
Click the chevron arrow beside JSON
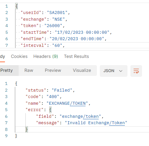[x=121, y=71]
